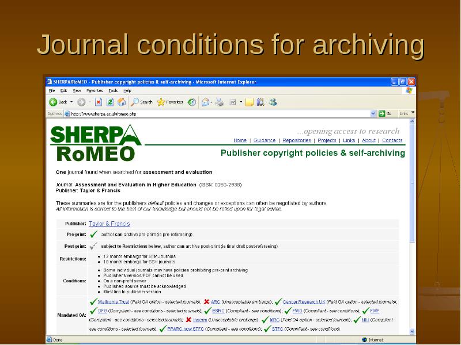Go to the browser Home page icon

tap(122, 102)
